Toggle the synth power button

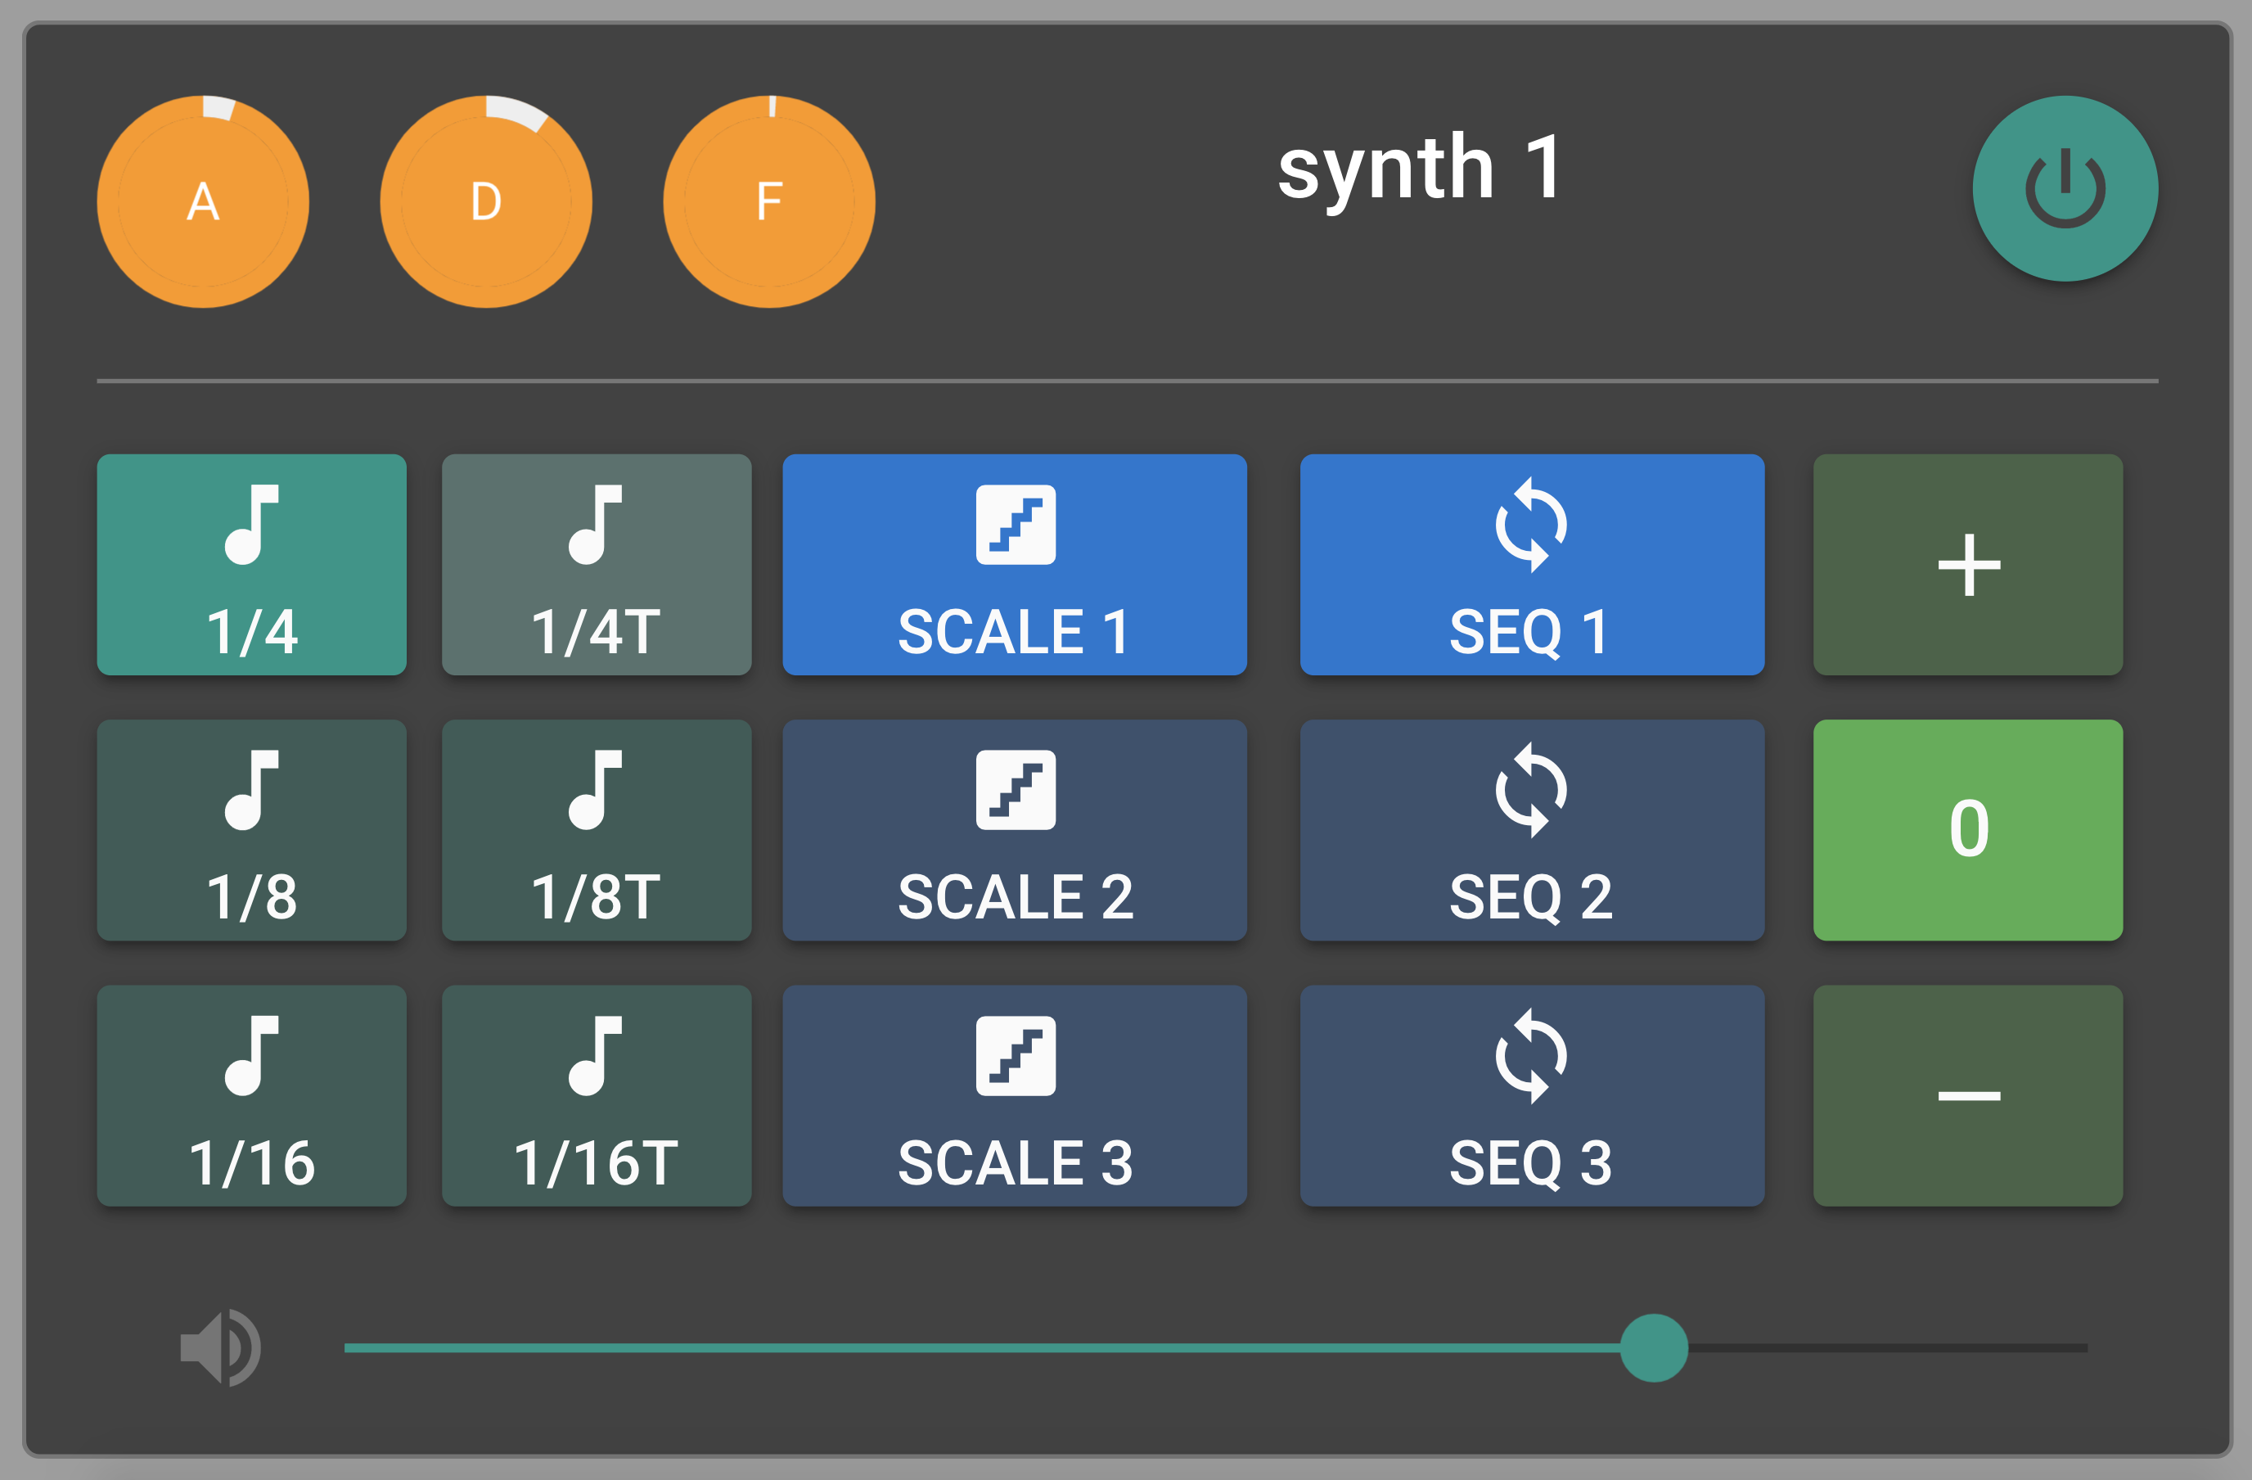pos(2065,188)
